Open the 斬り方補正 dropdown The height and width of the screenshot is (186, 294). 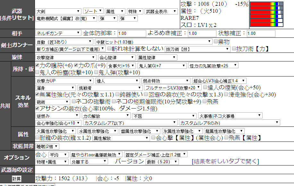[71, 49]
